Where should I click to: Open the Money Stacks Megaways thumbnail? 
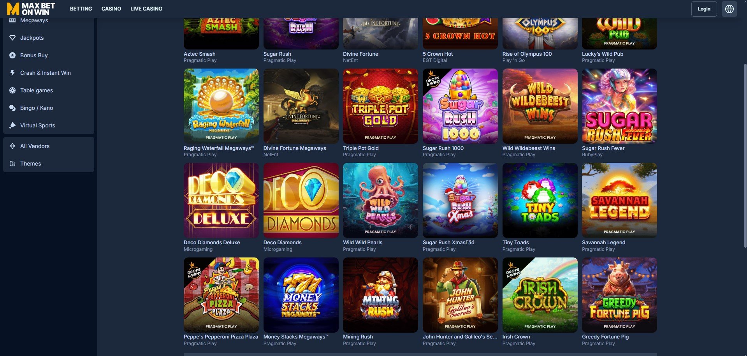pos(301,295)
